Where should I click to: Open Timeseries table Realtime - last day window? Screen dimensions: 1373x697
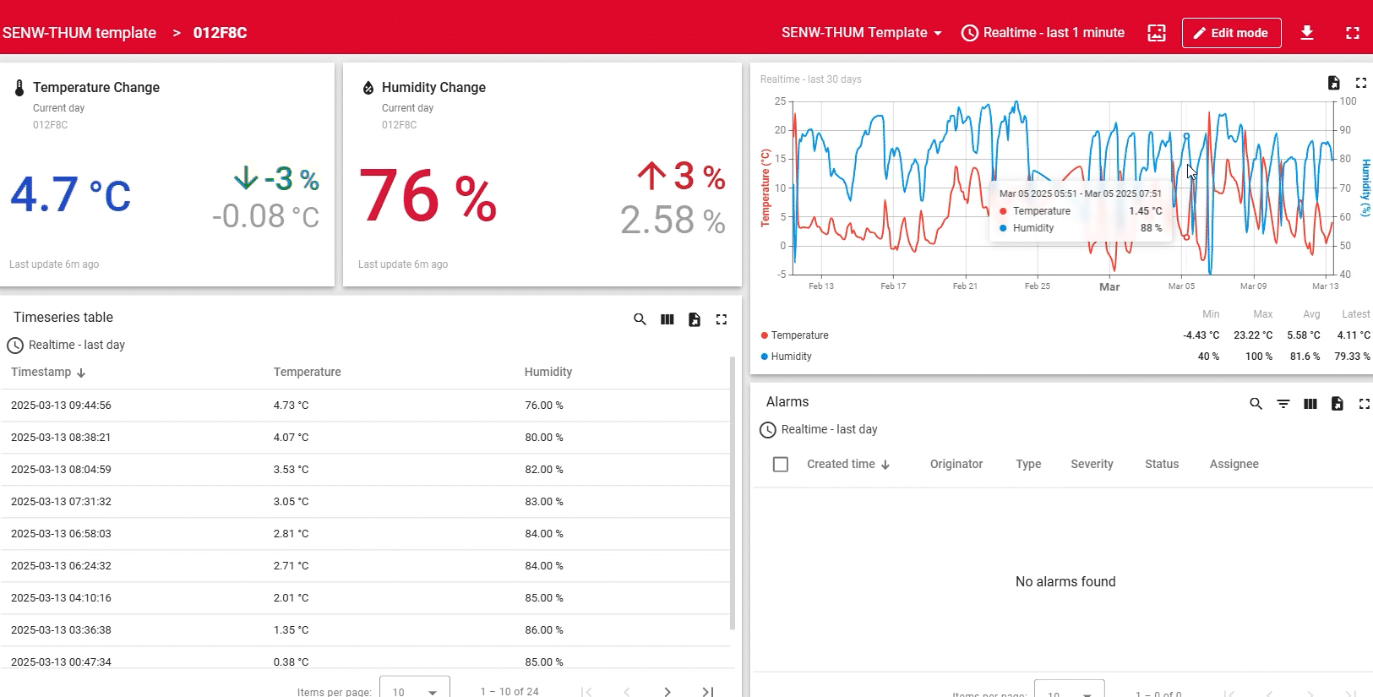point(66,345)
